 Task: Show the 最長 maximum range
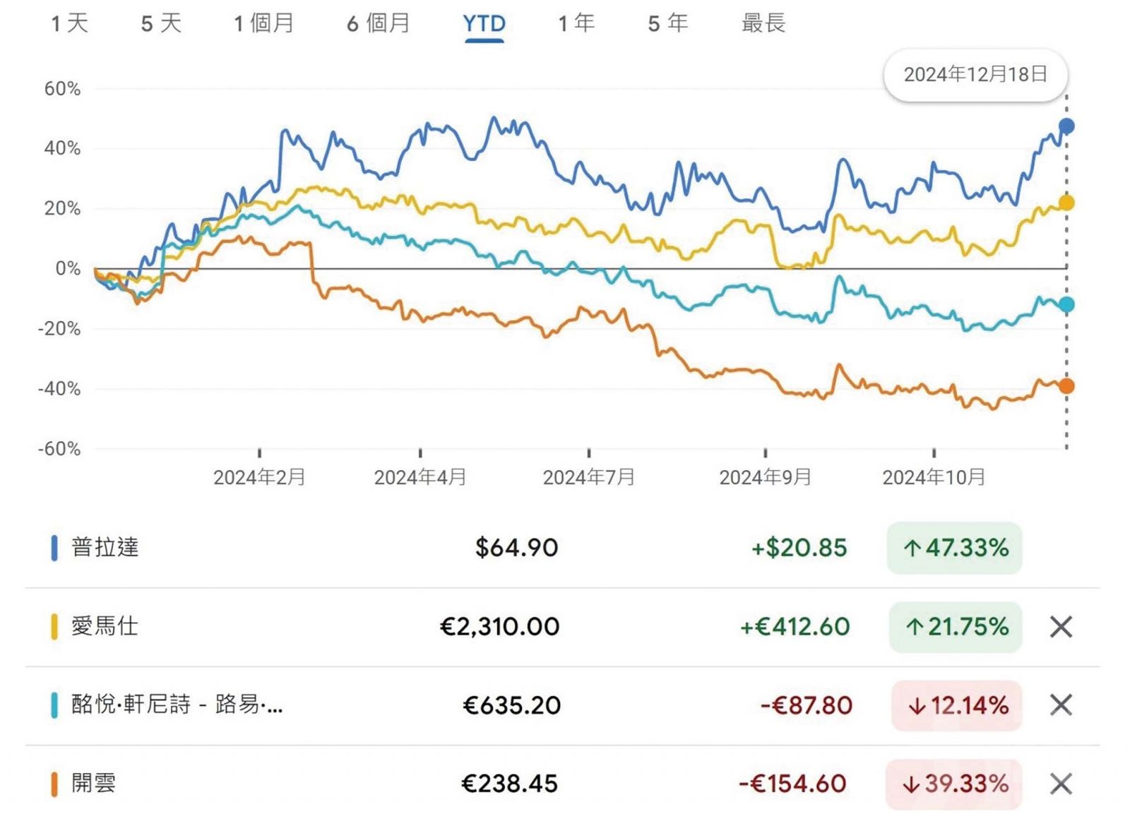(x=763, y=23)
